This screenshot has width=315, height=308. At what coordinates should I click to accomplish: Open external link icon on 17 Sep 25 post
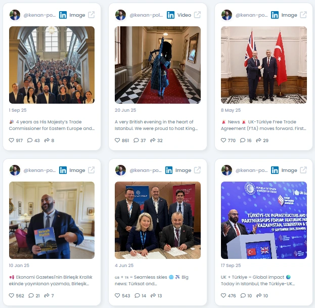(x=303, y=170)
